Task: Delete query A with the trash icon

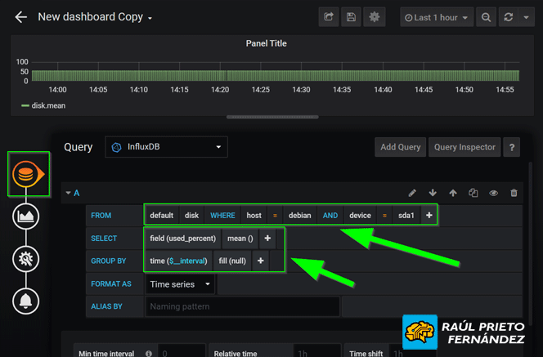Action: 514,193
